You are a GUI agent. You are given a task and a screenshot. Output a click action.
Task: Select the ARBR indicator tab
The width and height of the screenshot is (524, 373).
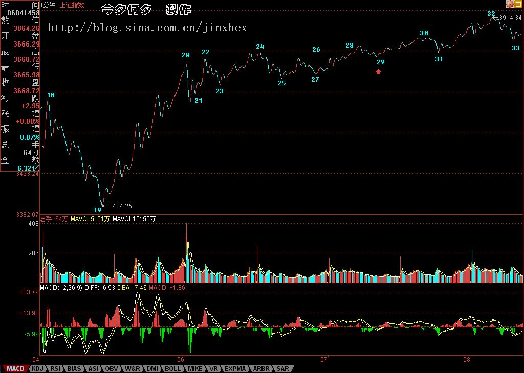260,368
